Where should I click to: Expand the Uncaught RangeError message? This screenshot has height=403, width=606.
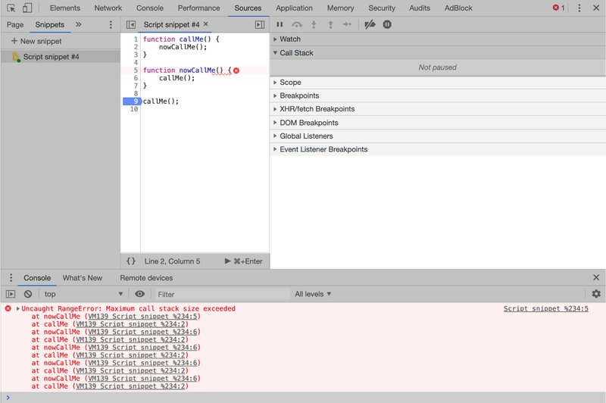(x=17, y=308)
